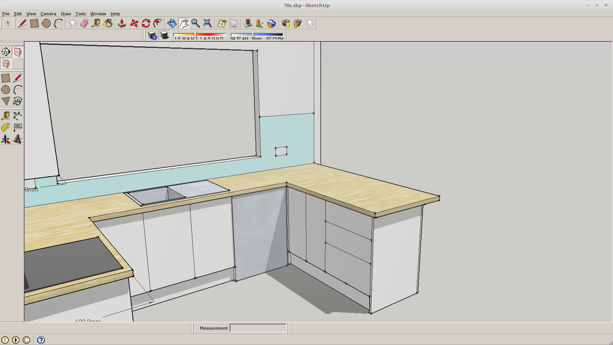Image resolution: width=613 pixels, height=345 pixels.
Task: Open the Camera menu
Action: click(x=48, y=14)
